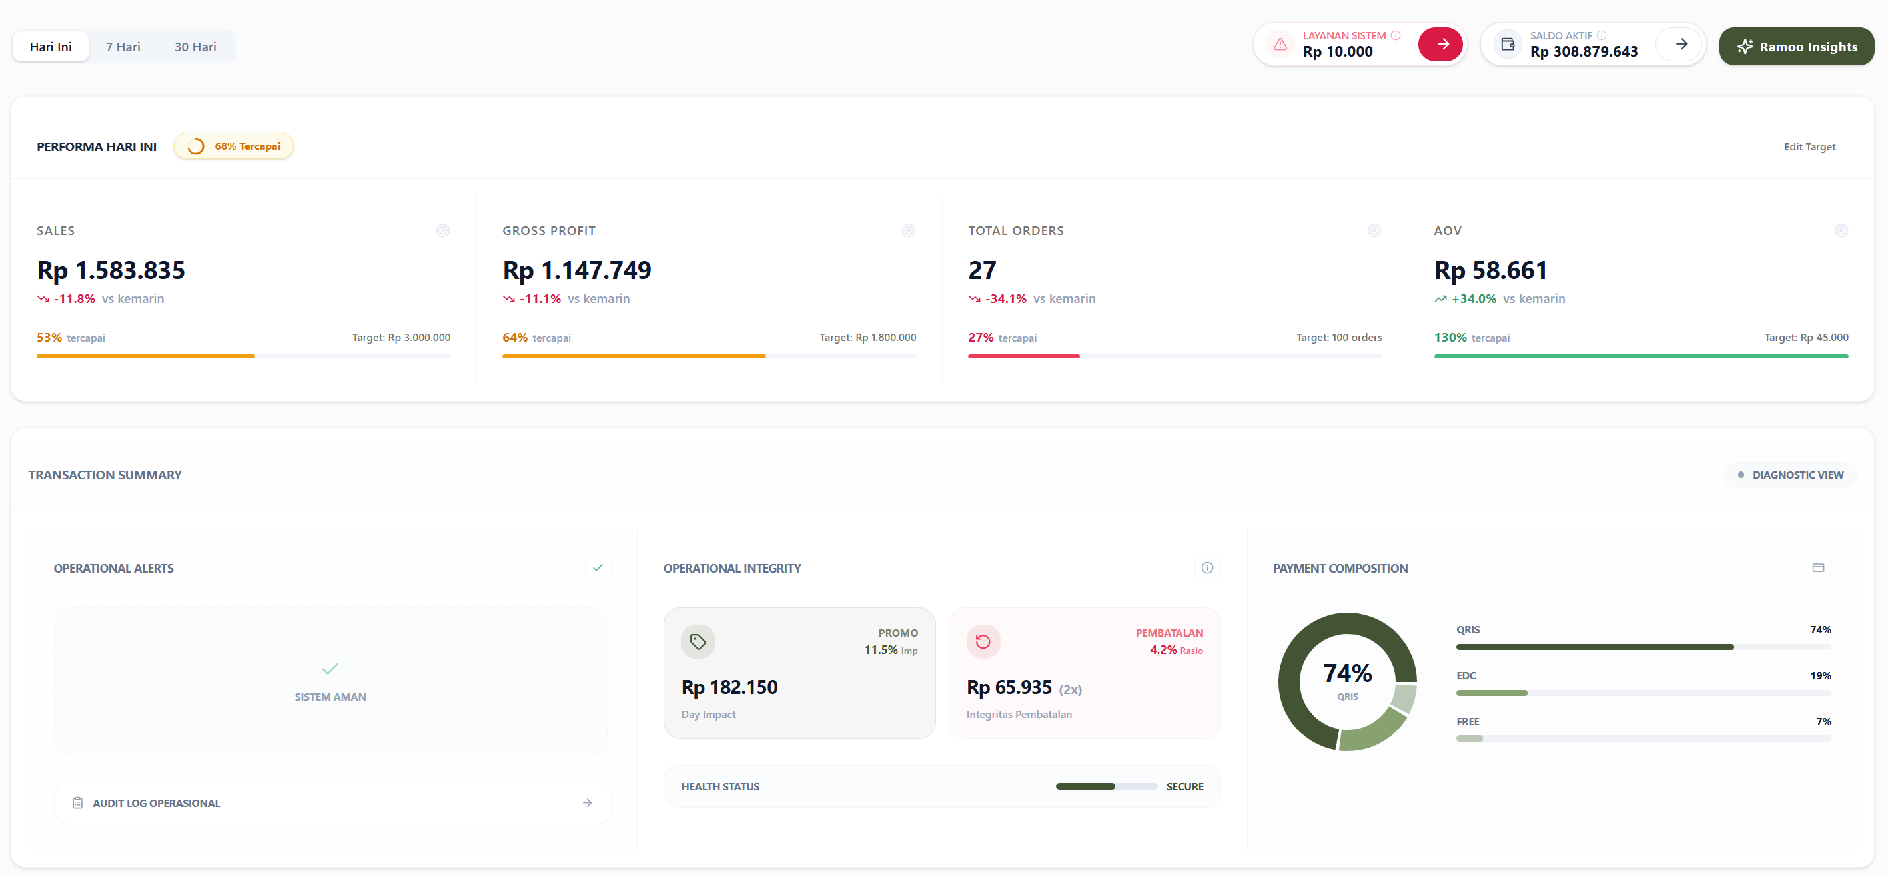Viewport: 1888px width, 875px height.
Task: Click the target icon in Gross Profit card
Action: [908, 231]
